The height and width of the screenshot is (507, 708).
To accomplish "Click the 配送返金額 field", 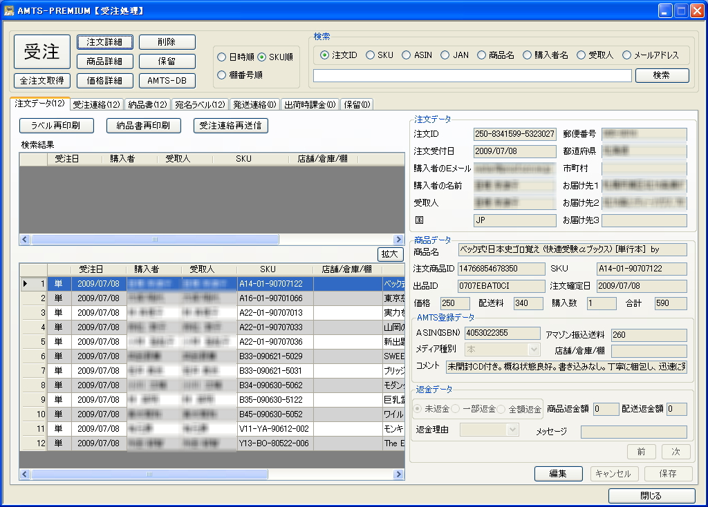I will [677, 409].
